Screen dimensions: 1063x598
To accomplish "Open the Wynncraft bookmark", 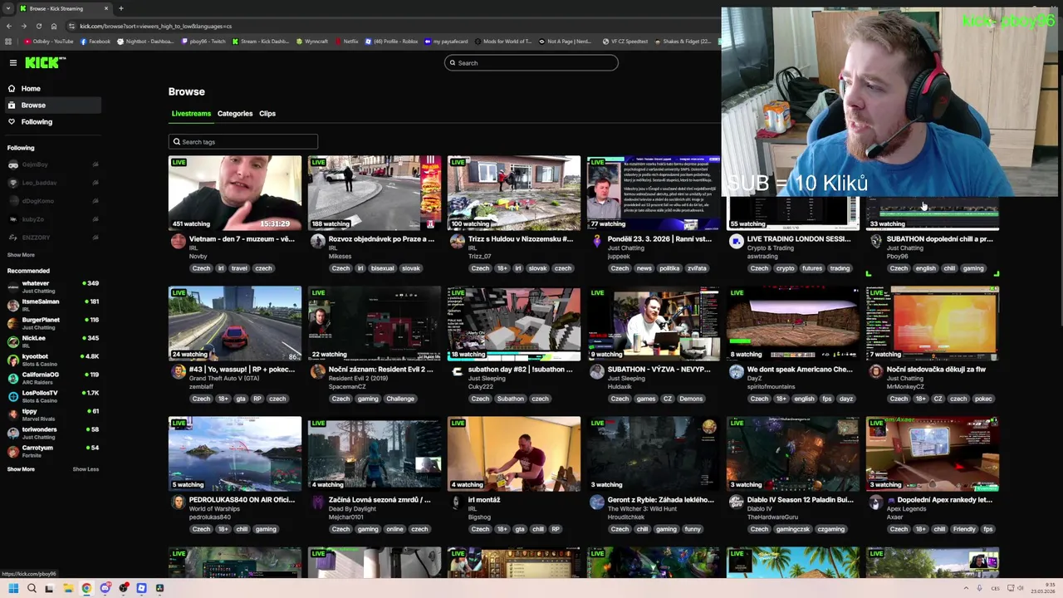I will pos(311,42).
